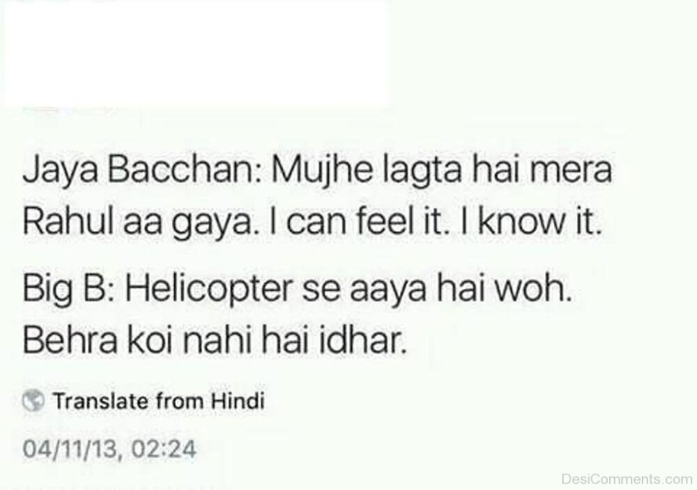Open the Translate from Hindi link
This screenshot has height=490, width=697.
[x=159, y=401]
